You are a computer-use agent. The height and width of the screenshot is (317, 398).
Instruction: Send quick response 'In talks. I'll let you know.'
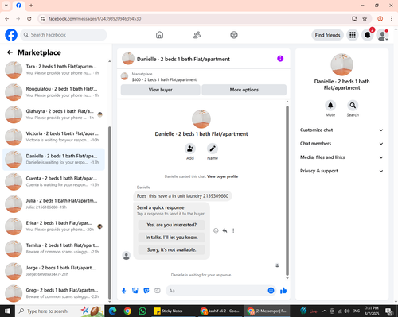click(x=172, y=238)
